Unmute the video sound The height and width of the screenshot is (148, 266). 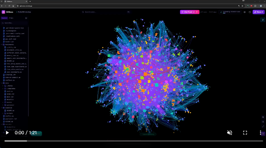[230, 133]
